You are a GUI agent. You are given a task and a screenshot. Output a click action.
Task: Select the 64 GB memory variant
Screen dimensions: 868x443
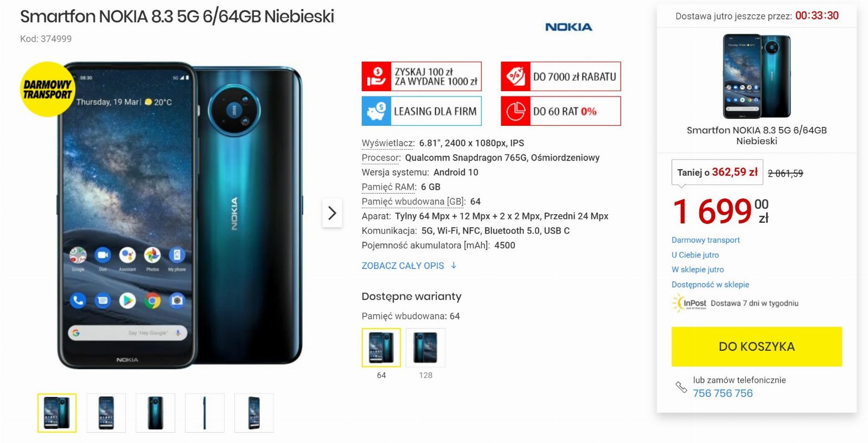pos(381,348)
